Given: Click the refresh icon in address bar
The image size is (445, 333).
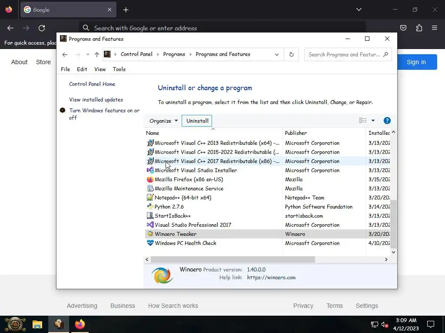Looking at the screenshot, I should point(292,54).
